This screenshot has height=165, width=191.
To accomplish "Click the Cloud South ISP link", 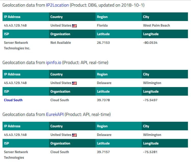I will click(x=13, y=100).
